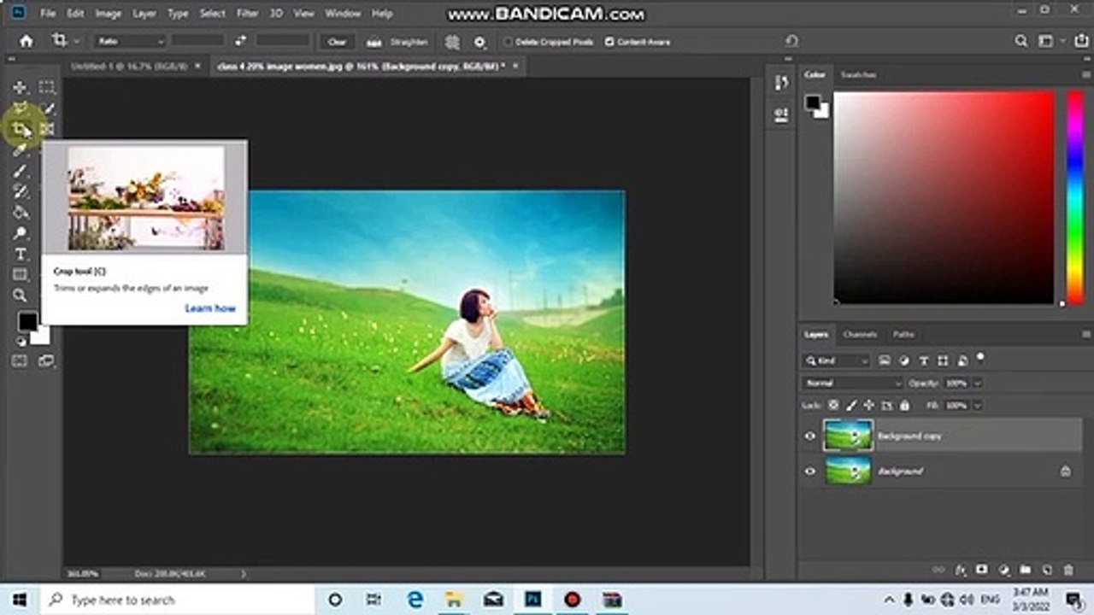Open the Photoshop search magnifier
This screenshot has width=1094, height=615.
(1020, 41)
